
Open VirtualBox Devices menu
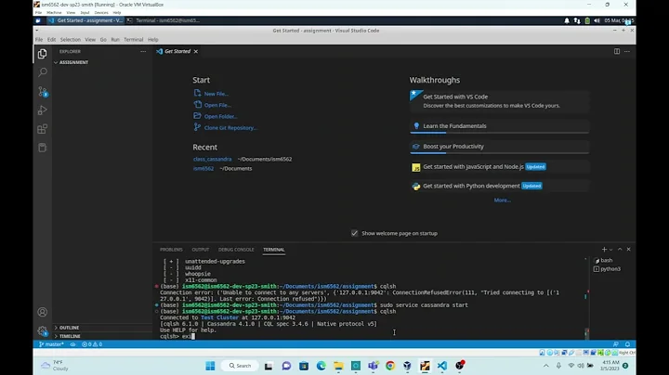point(101,13)
